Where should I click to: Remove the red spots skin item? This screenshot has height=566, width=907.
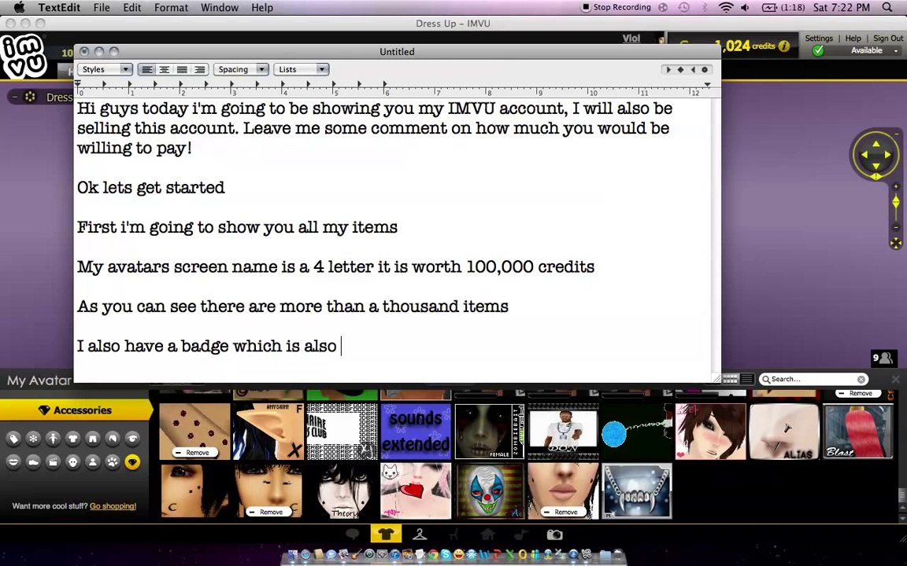coord(194,452)
